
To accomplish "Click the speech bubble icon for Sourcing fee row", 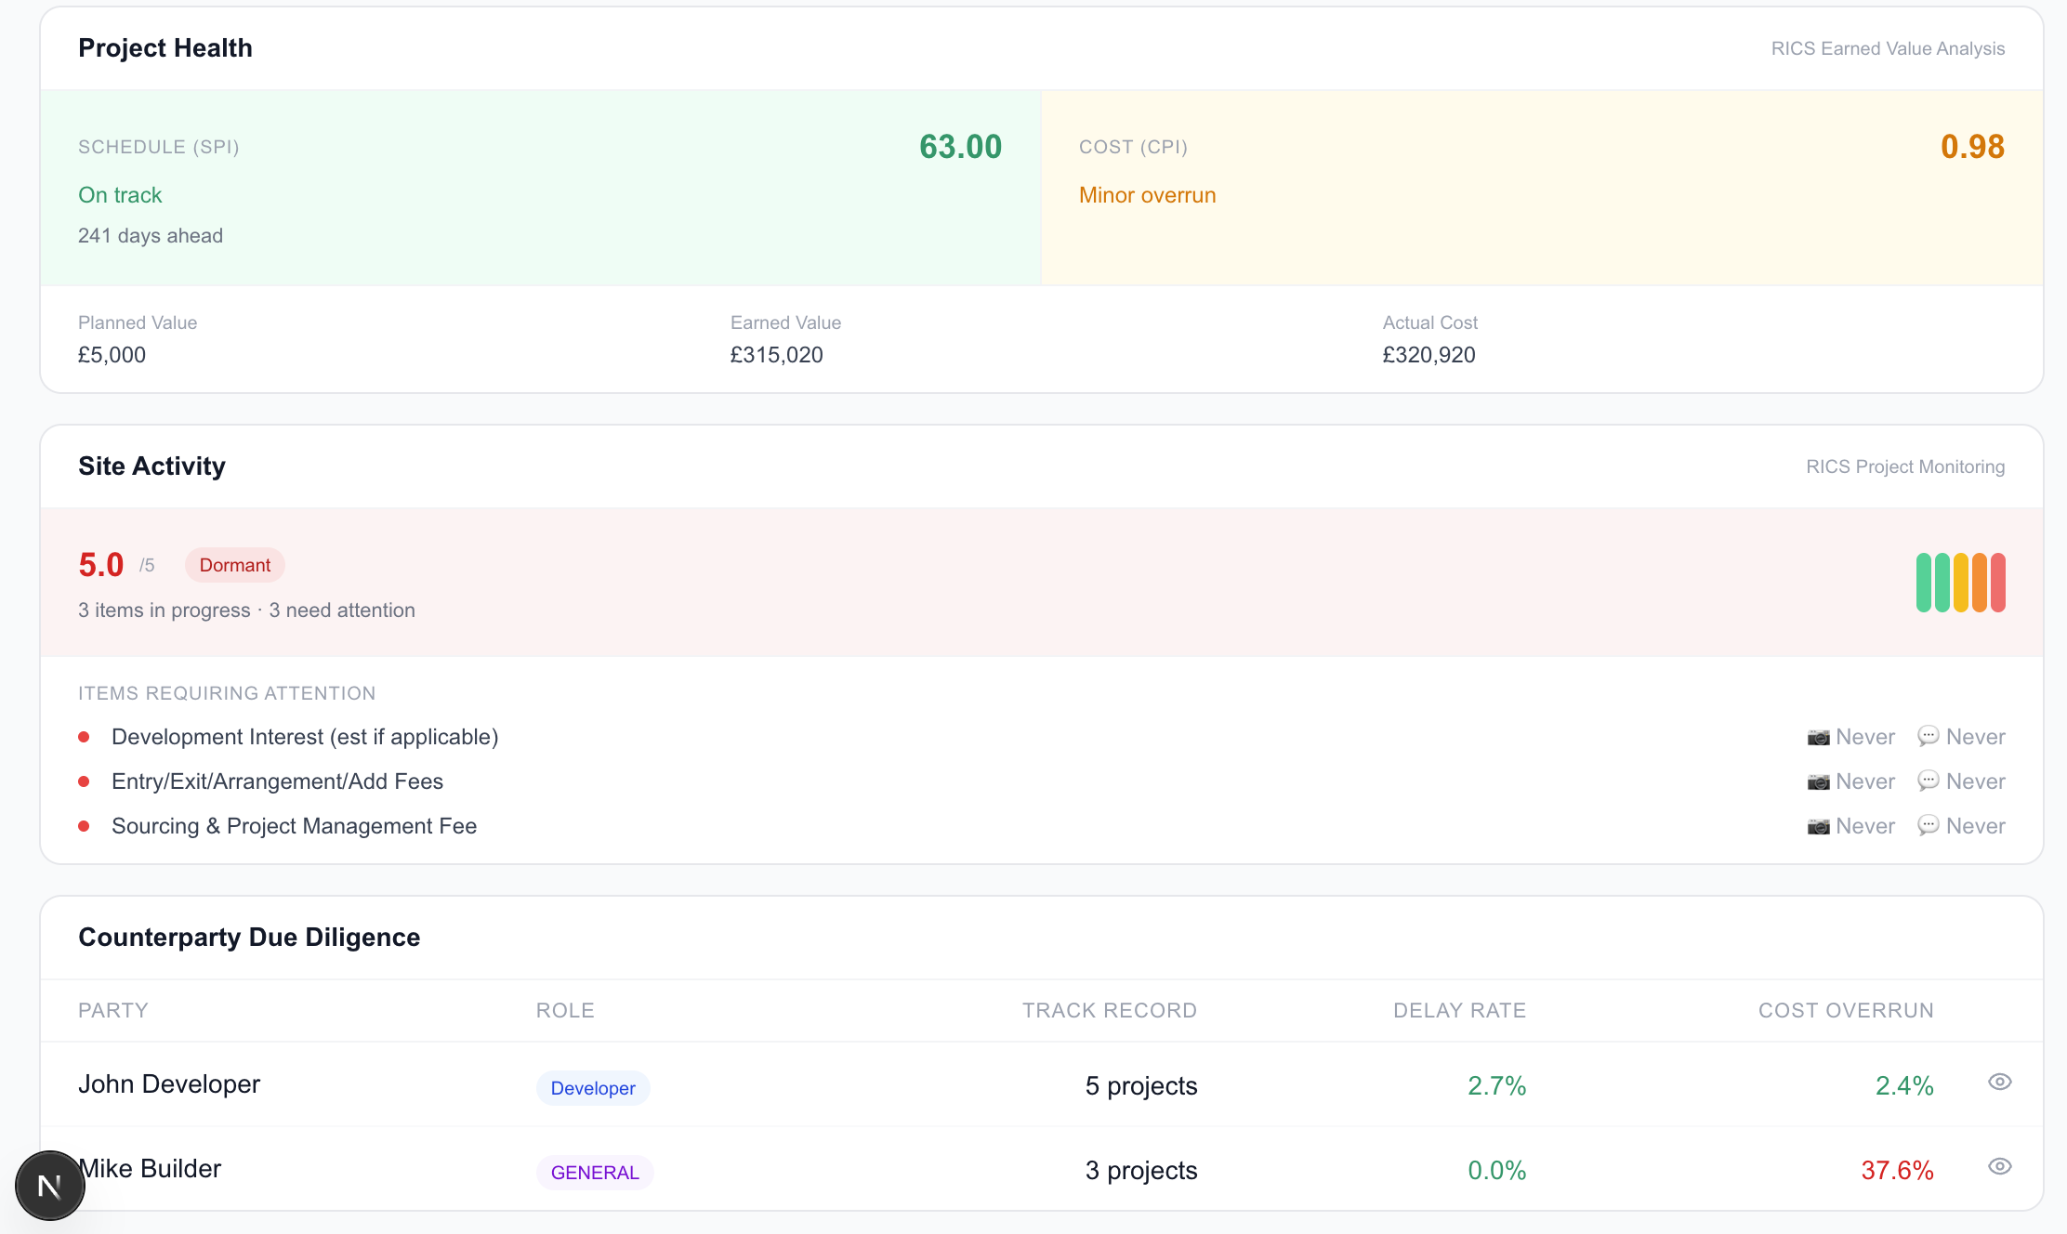I will click(x=1929, y=825).
